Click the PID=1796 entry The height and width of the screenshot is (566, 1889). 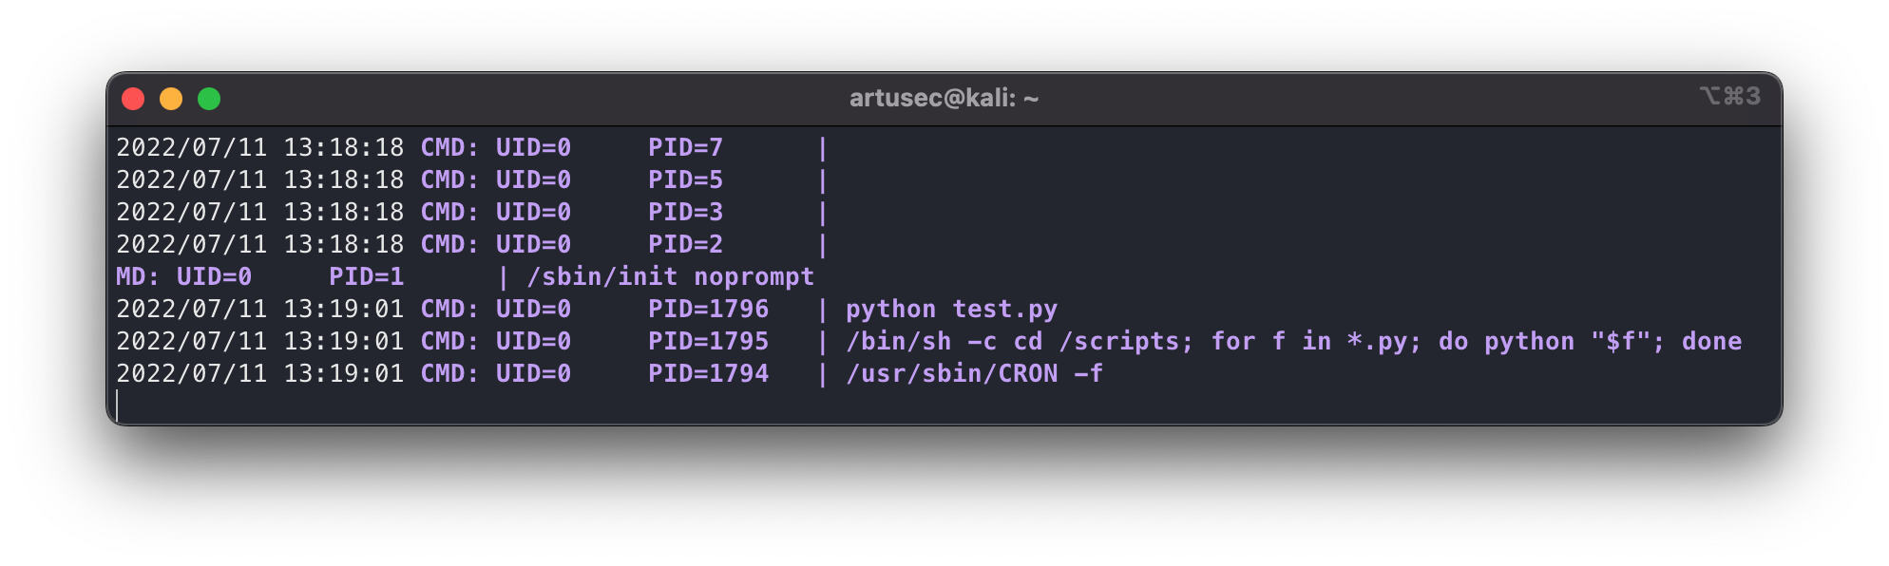click(708, 310)
